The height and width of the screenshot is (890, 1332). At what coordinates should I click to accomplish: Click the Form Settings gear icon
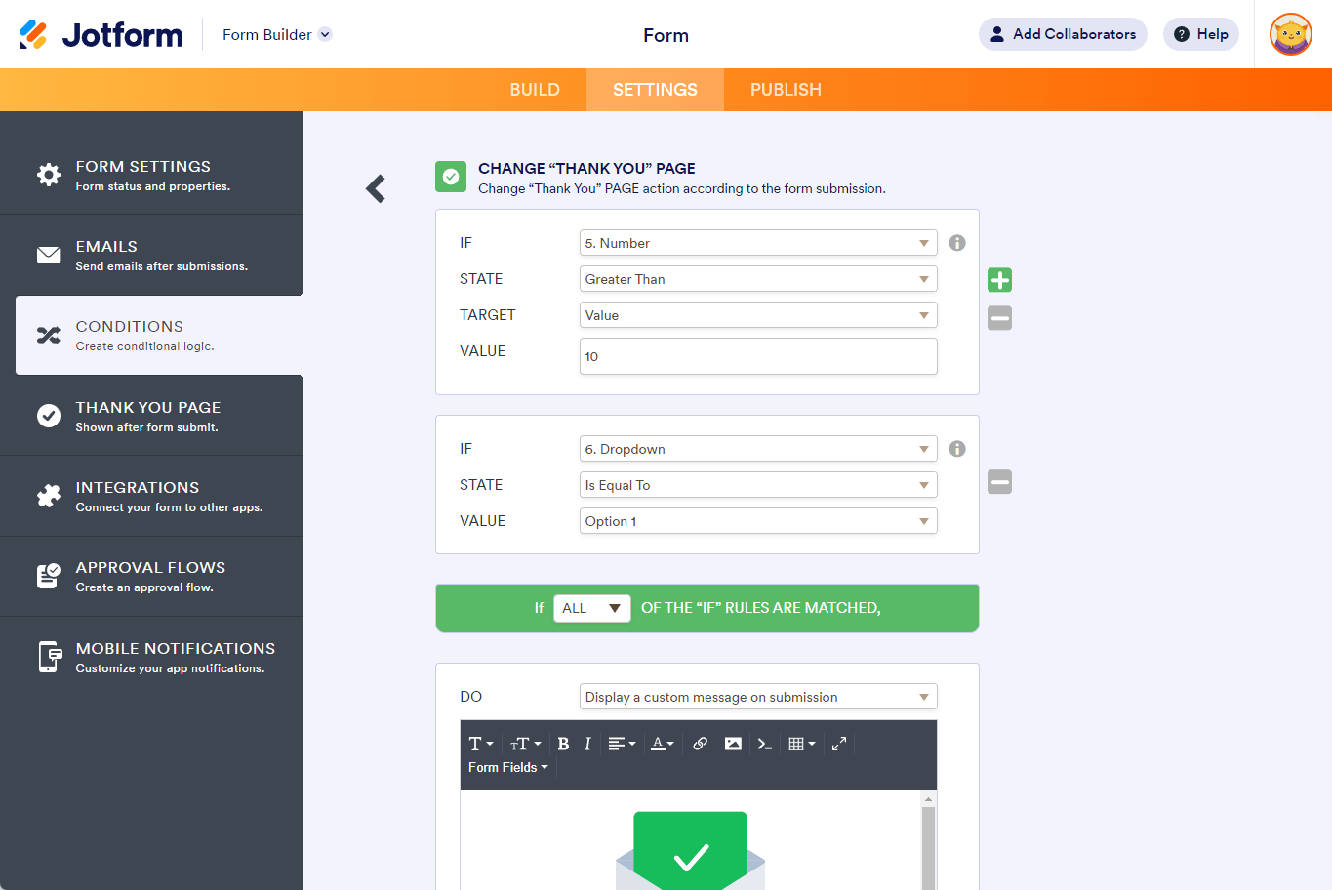(x=49, y=175)
